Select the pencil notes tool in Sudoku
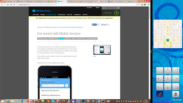This screenshot has height=103, width=183. pos(160,94)
